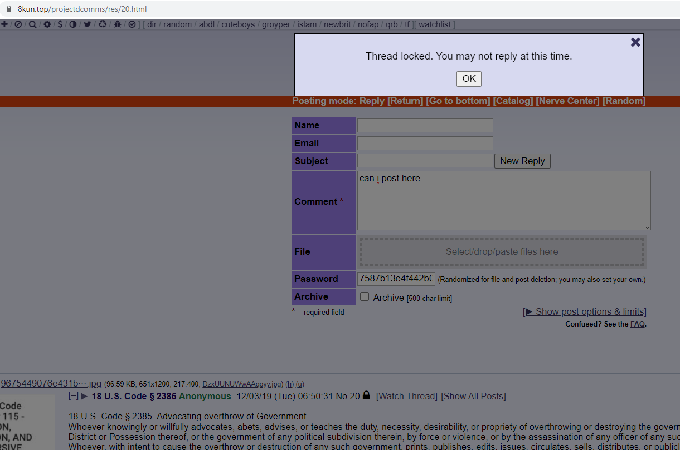Click the Password field
This screenshot has width=680, height=450.
tap(396, 279)
